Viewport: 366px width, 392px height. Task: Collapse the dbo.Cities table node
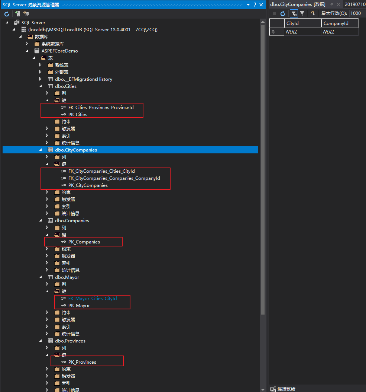coord(41,86)
